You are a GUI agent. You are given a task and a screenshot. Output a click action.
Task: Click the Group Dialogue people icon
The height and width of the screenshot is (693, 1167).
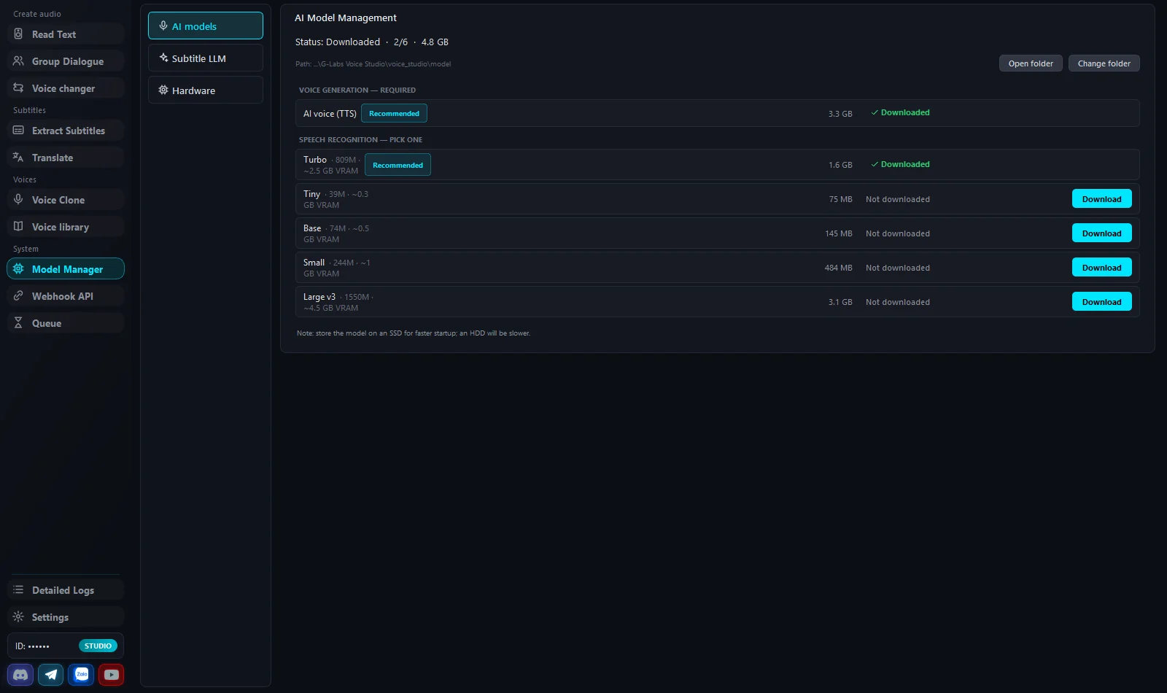[18, 61]
